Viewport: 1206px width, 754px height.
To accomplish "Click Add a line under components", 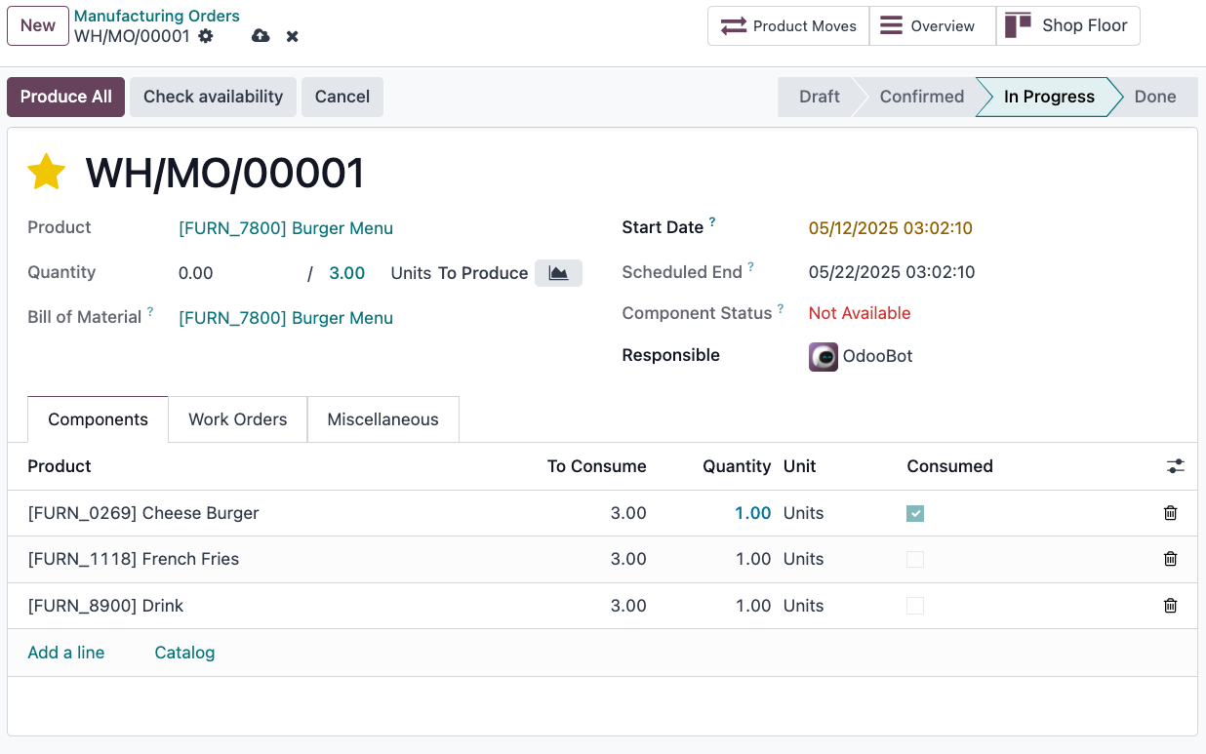I will [x=65, y=652].
